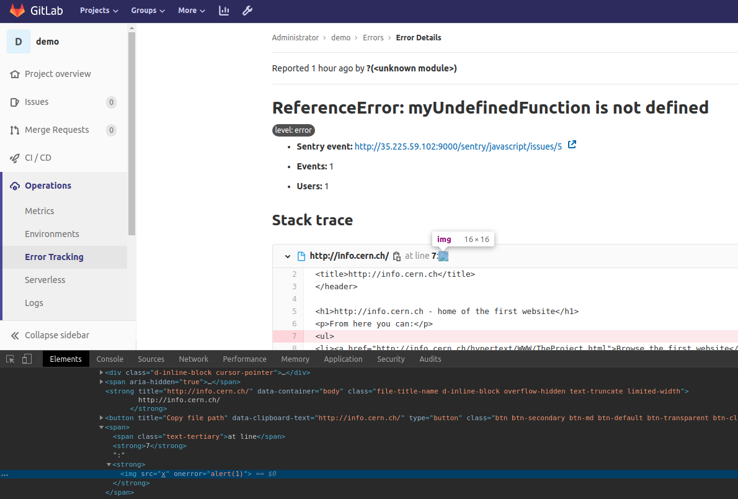Click the Errors breadcrumb link
The height and width of the screenshot is (499, 738).
tap(373, 38)
